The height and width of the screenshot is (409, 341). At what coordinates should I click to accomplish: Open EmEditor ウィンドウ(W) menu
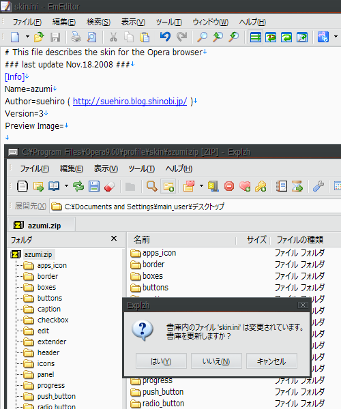[x=210, y=22]
